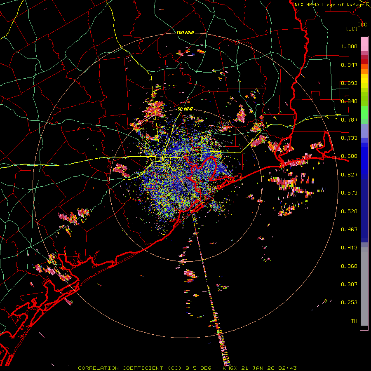Click the 0.573 scale label
The image size is (371, 371).
tap(349, 193)
